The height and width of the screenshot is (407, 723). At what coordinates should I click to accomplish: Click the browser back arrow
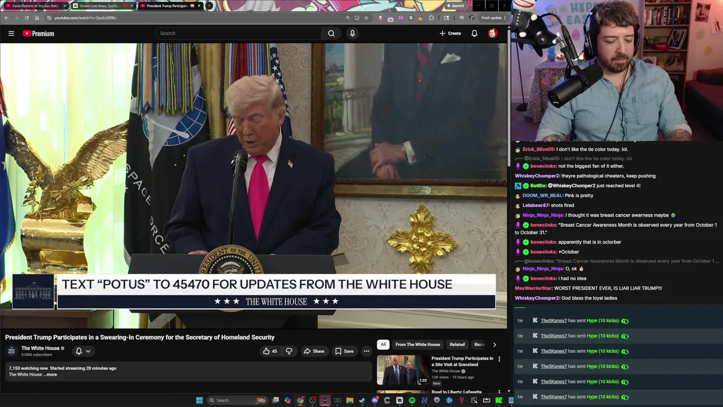(6, 18)
